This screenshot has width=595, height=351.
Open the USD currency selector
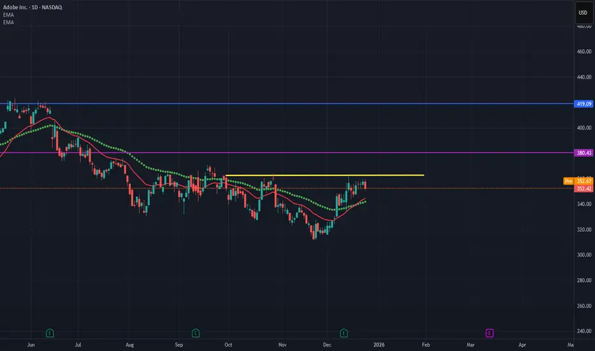583,13
